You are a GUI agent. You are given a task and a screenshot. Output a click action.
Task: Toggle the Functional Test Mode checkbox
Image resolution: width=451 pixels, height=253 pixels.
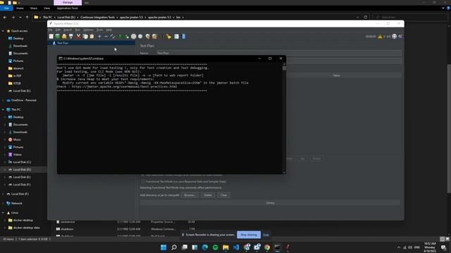[x=143, y=181]
